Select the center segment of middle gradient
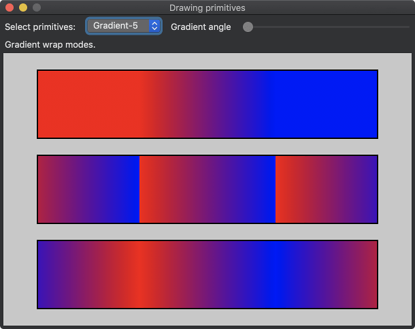This screenshot has width=415, height=329. pos(207,189)
